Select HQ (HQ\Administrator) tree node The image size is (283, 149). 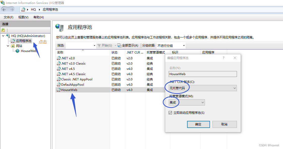28,36
